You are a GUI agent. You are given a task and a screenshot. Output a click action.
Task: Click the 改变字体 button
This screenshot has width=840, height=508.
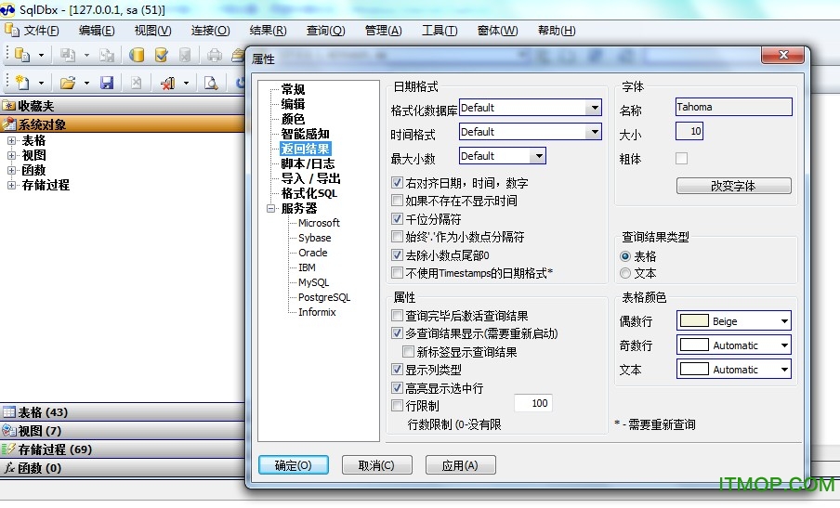pos(733,186)
